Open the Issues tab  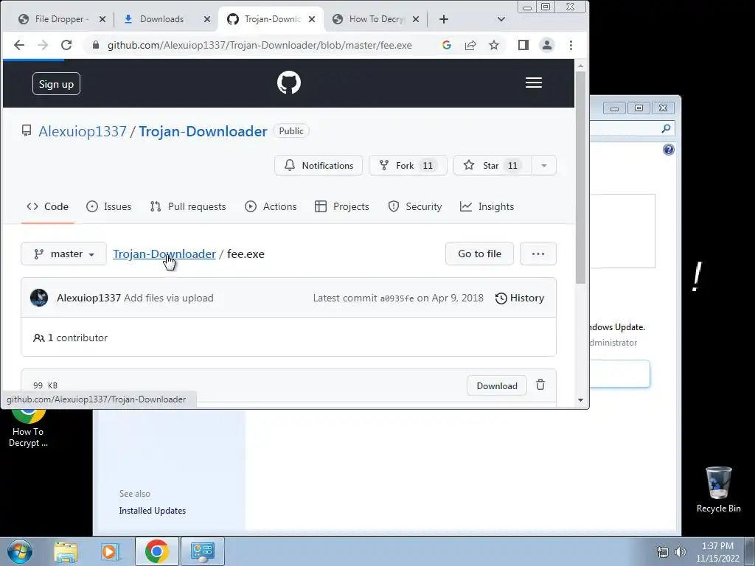click(109, 206)
